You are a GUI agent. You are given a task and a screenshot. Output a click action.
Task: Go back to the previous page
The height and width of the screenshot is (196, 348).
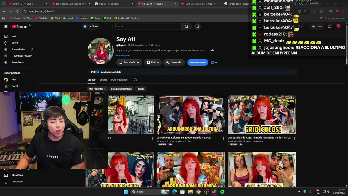tap(4, 11)
